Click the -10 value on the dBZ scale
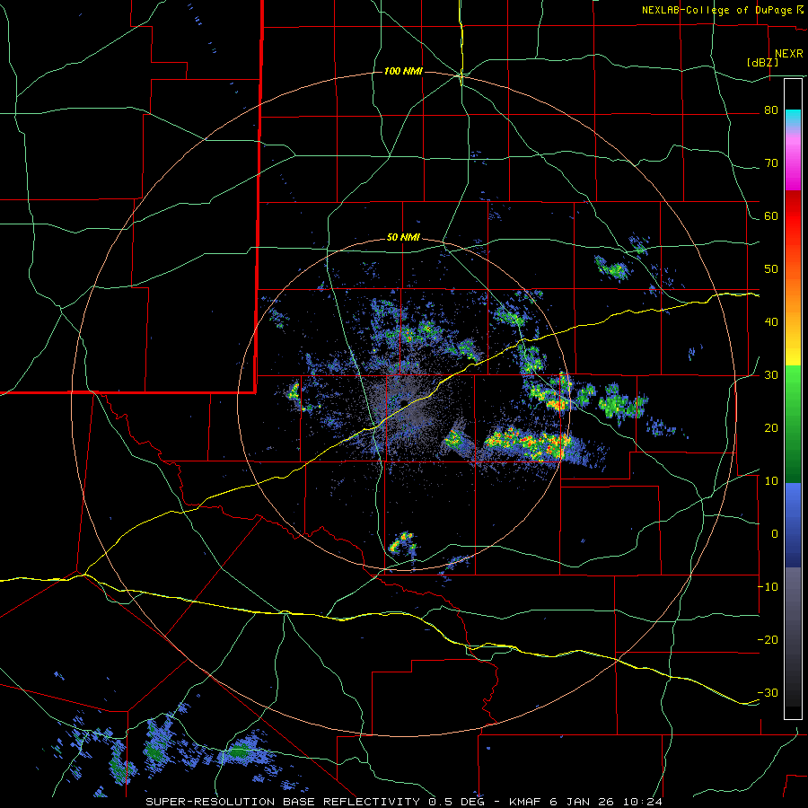Viewport: 808px width, 808px height. coord(768,587)
